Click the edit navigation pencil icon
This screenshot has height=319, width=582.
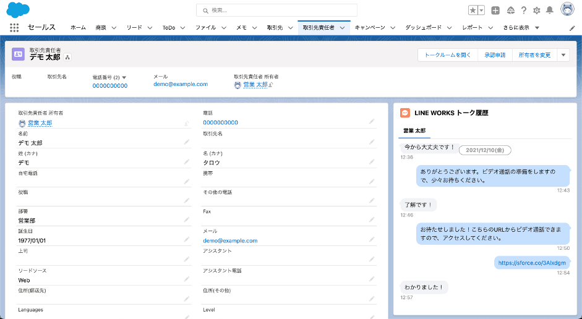[572, 28]
